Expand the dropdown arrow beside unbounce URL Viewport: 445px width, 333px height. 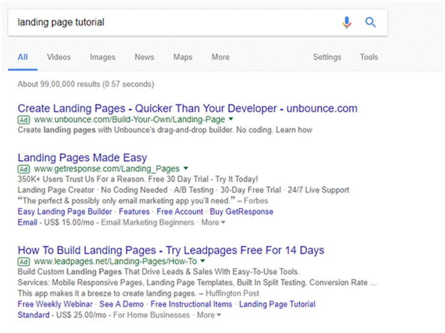(231, 119)
